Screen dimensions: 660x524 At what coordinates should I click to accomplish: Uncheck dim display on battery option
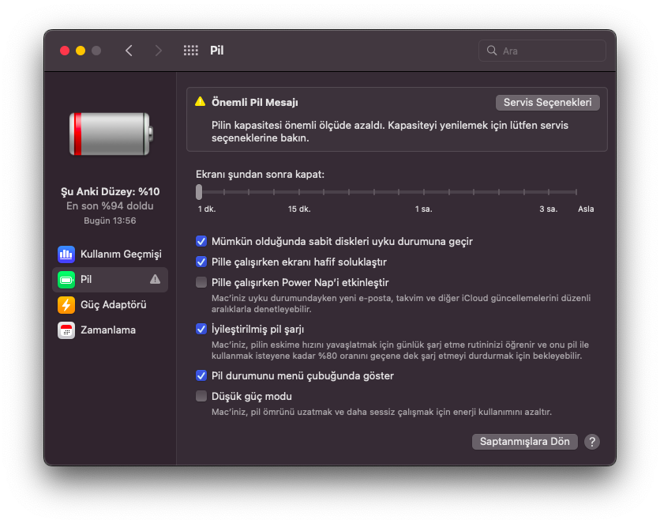click(x=201, y=262)
